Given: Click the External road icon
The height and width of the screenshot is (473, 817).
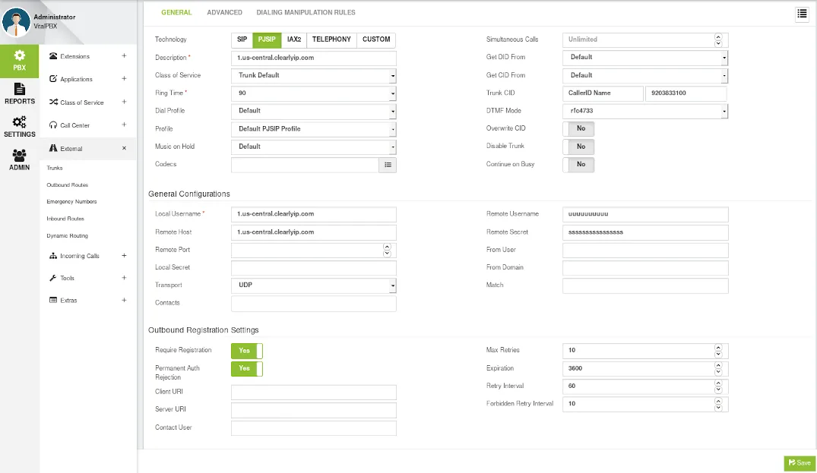Looking at the screenshot, I should coord(53,148).
